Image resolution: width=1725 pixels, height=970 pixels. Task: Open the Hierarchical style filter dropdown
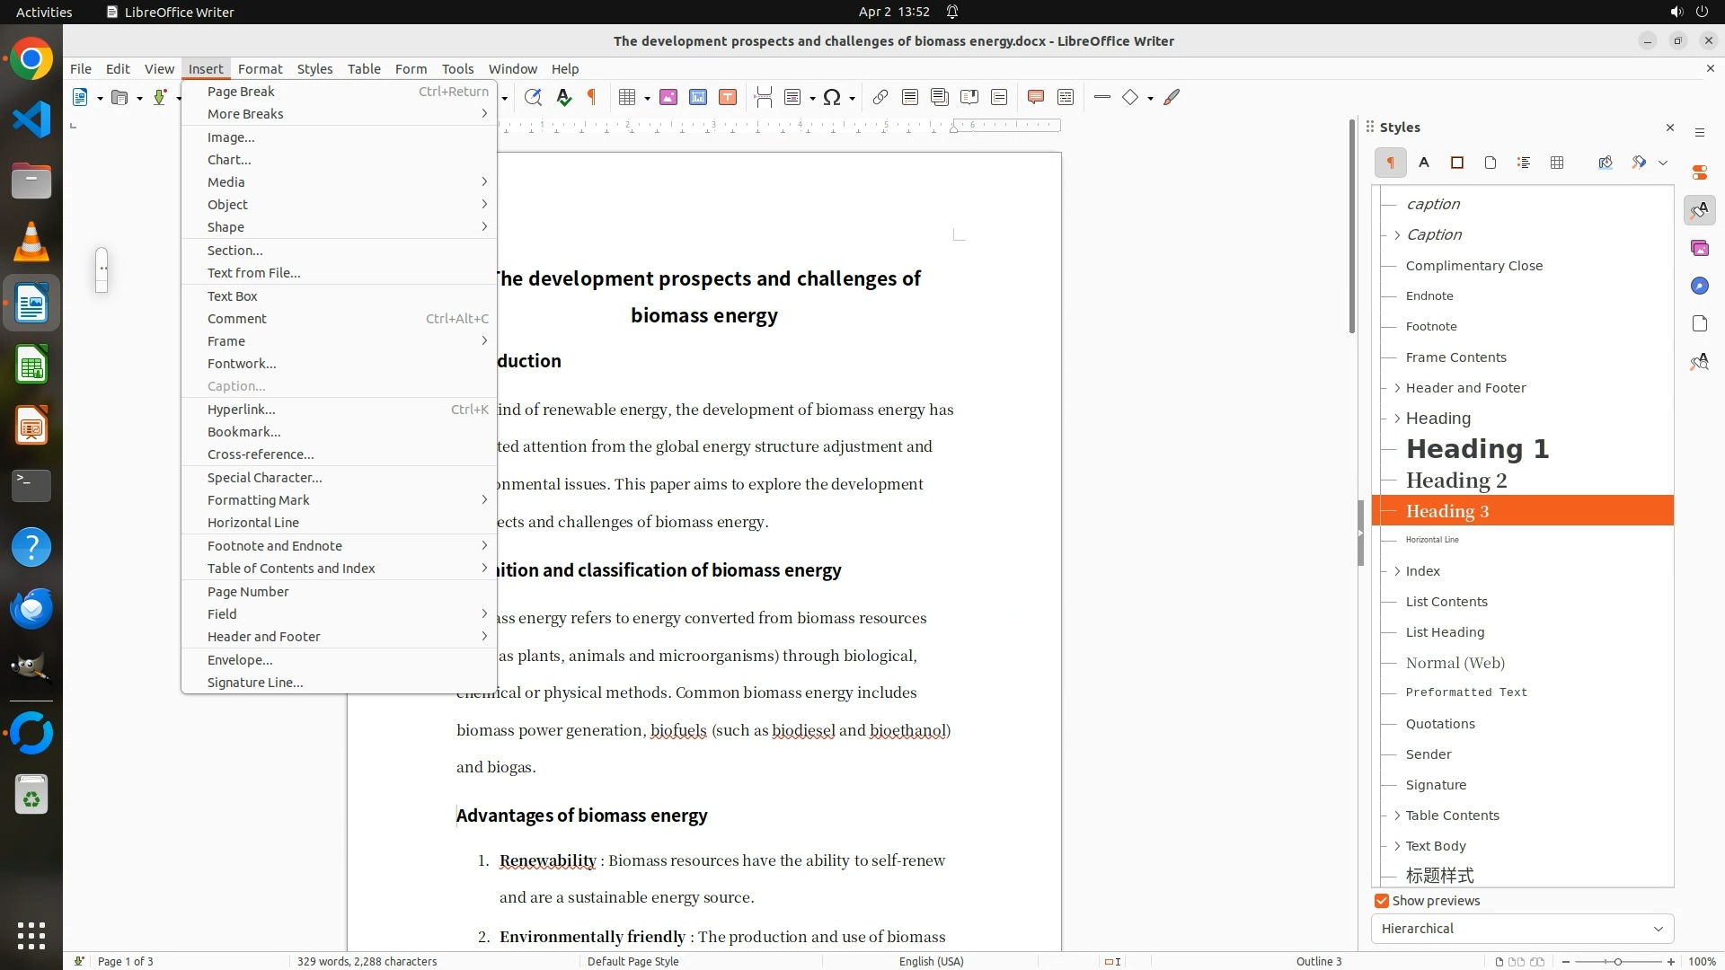pyautogui.click(x=1522, y=929)
